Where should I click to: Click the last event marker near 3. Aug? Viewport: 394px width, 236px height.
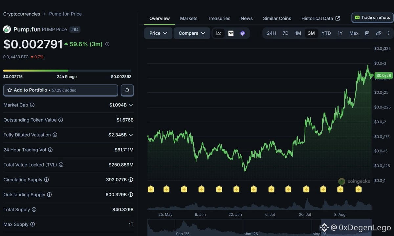pos(358,189)
